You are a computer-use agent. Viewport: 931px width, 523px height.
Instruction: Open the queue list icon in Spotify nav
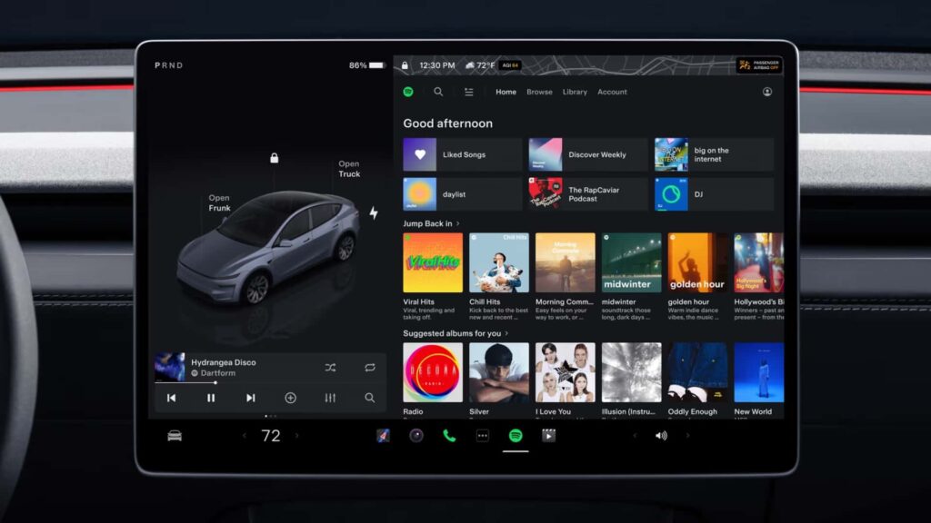pos(469,92)
